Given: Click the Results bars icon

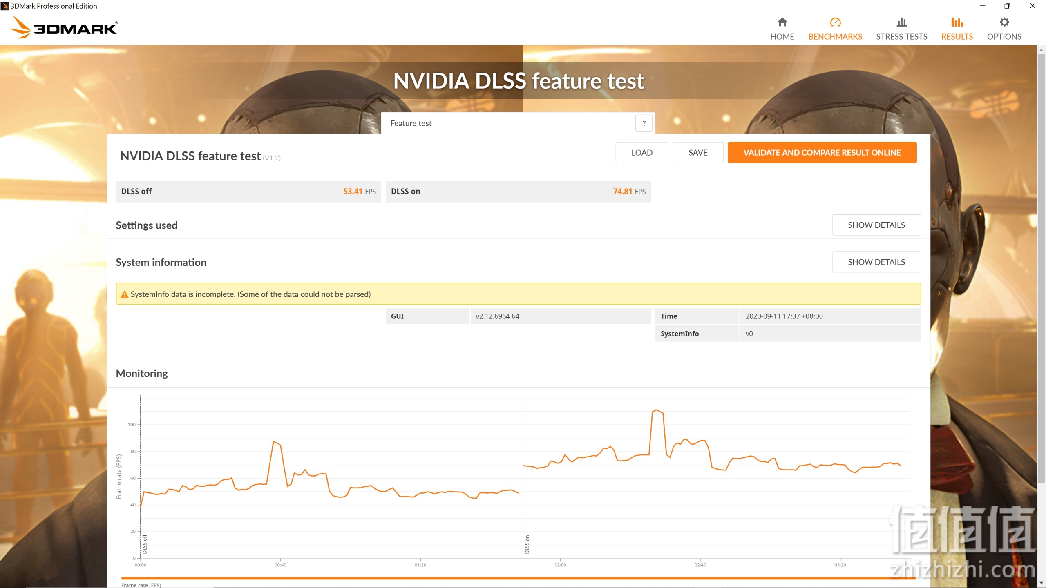Looking at the screenshot, I should [x=957, y=22].
